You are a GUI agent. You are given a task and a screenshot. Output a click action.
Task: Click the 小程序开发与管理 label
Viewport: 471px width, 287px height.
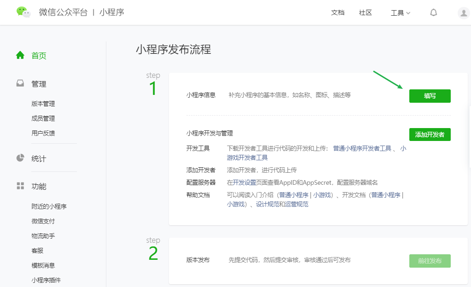click(209, 133)
